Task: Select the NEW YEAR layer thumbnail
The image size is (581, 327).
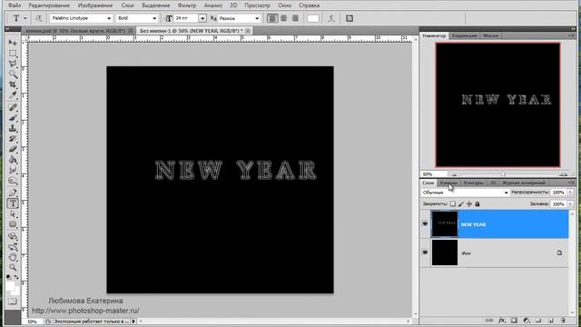Action: pyautogui.click(x=444, y=224)
